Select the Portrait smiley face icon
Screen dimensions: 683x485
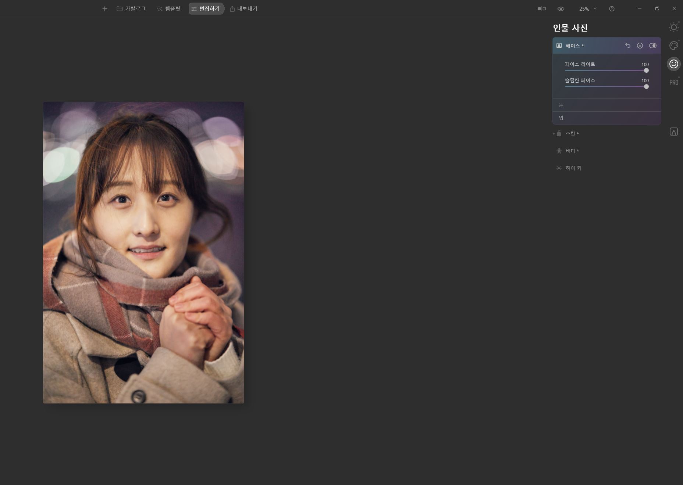click(674, 64)
